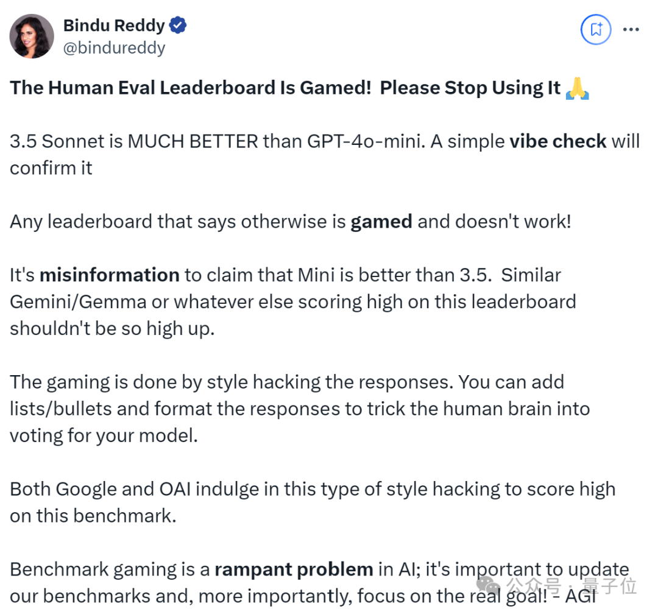Click the WeChat logo in the watermark
658x612 pixels.
point(488,585)
